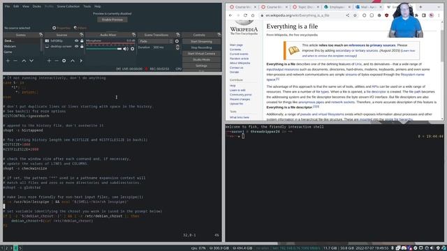Viewport: 447px width, 251px height.
Task: Adjust the Microphone volume slider
Action: (x=104, y=49)
